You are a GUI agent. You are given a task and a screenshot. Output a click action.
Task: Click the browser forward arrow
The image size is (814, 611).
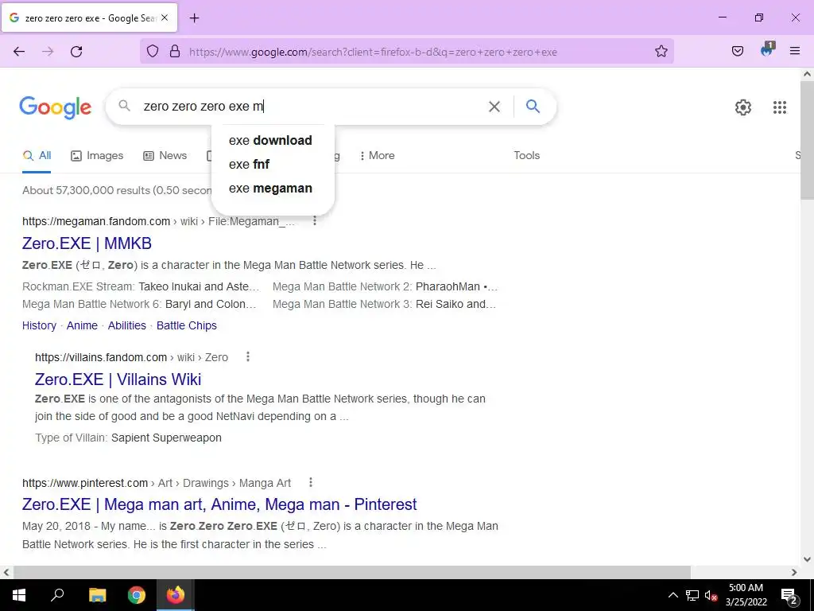point(48,52)
